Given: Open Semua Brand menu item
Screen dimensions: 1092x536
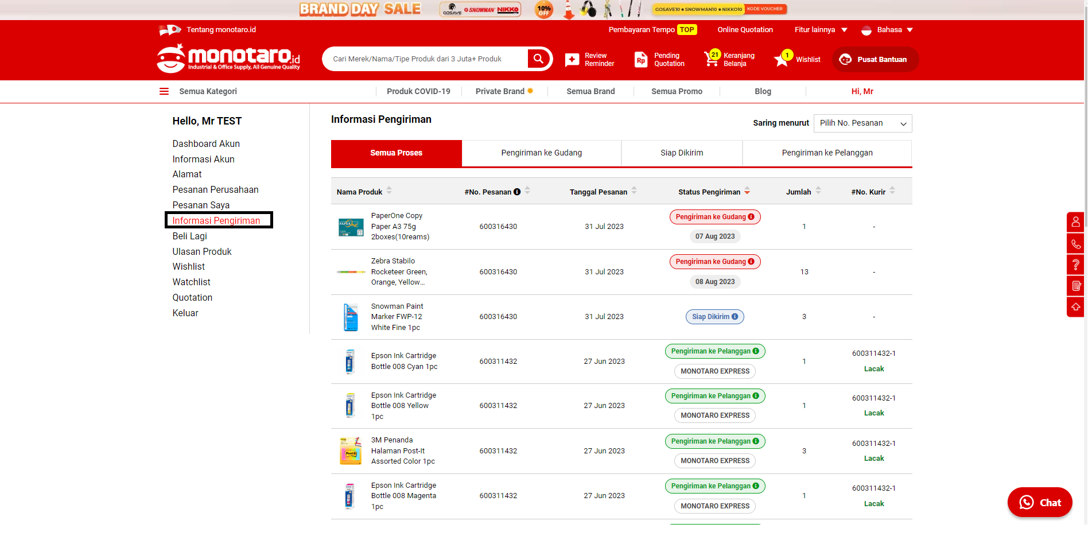Looking at the screenshot, I should (x=590, y=91).
